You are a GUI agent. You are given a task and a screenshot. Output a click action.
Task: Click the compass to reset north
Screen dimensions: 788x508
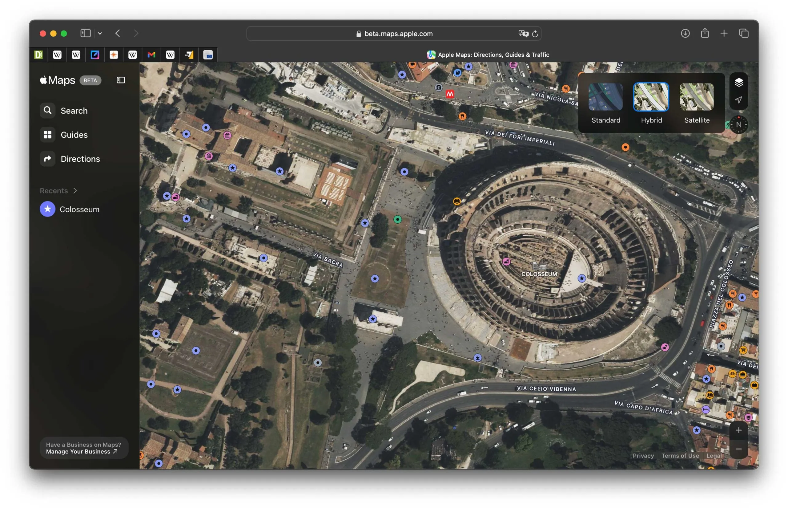click(739, 125)
